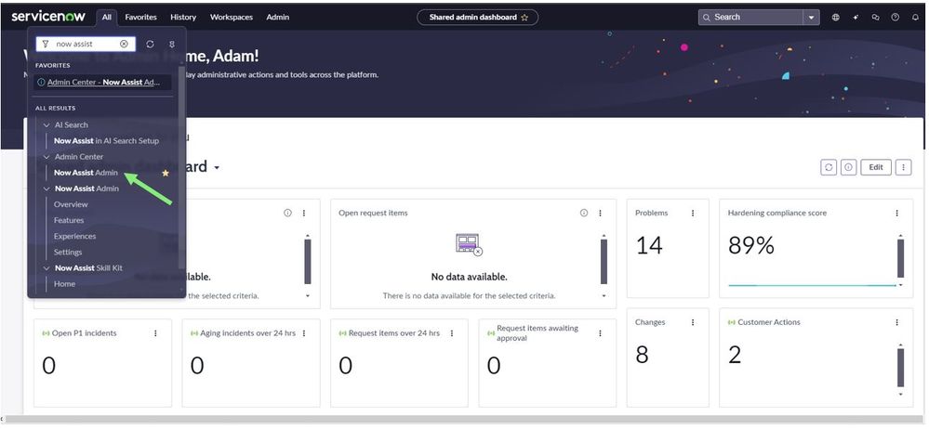Open the dashboard more options menu

[903, 167]
